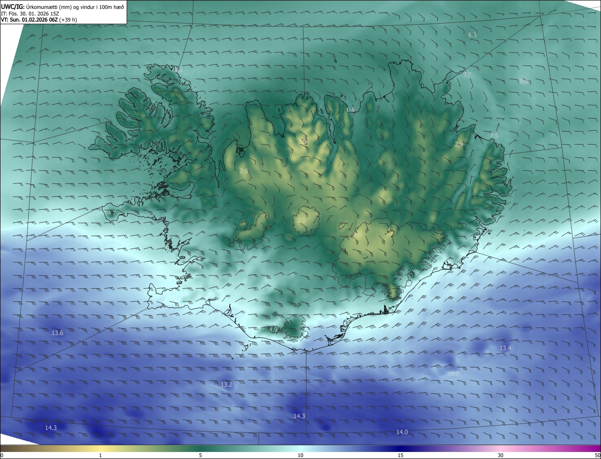
Task: Select the 30 tick on the colour scale
Action: tap(501, 455)
